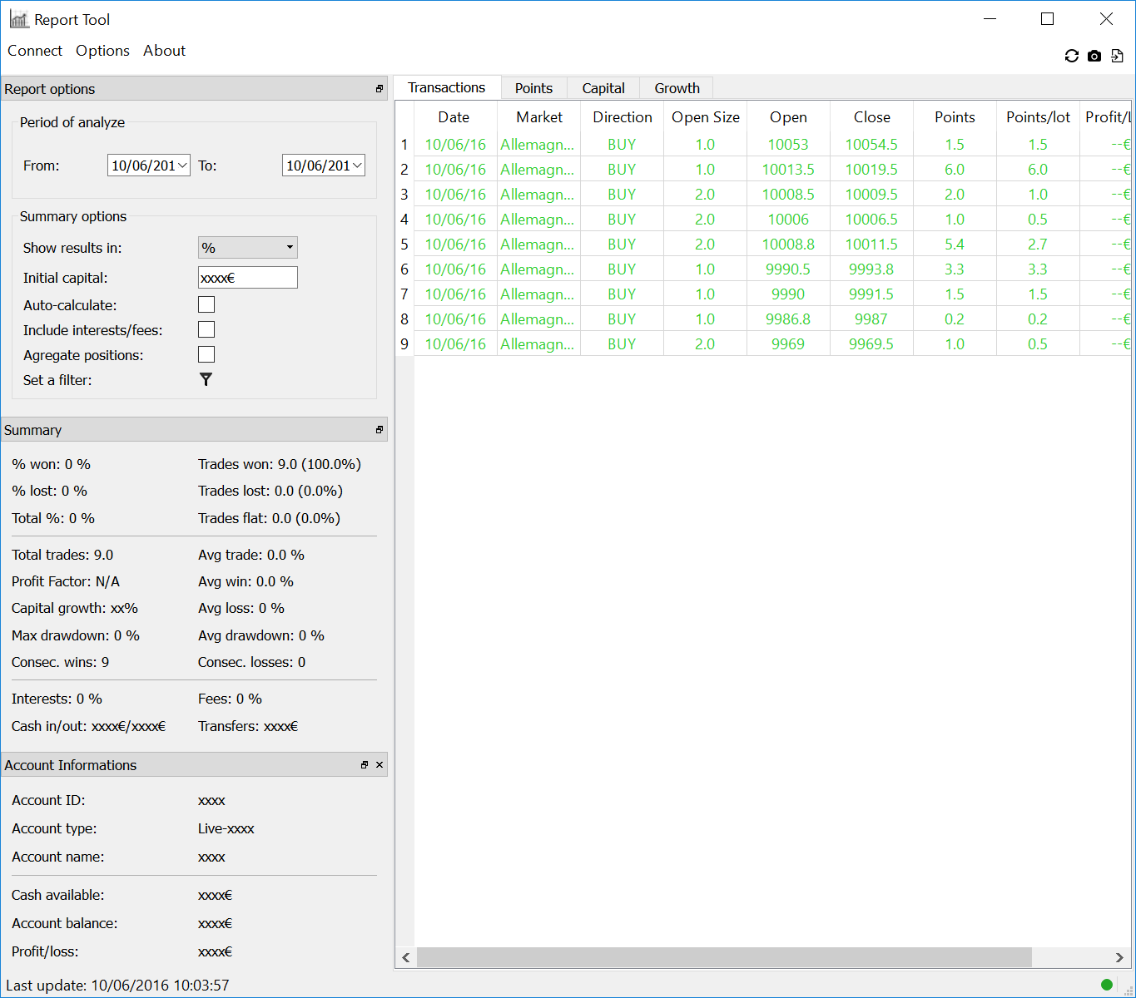
Task: Click the Initial capital input field
Action: coord(247,278)
